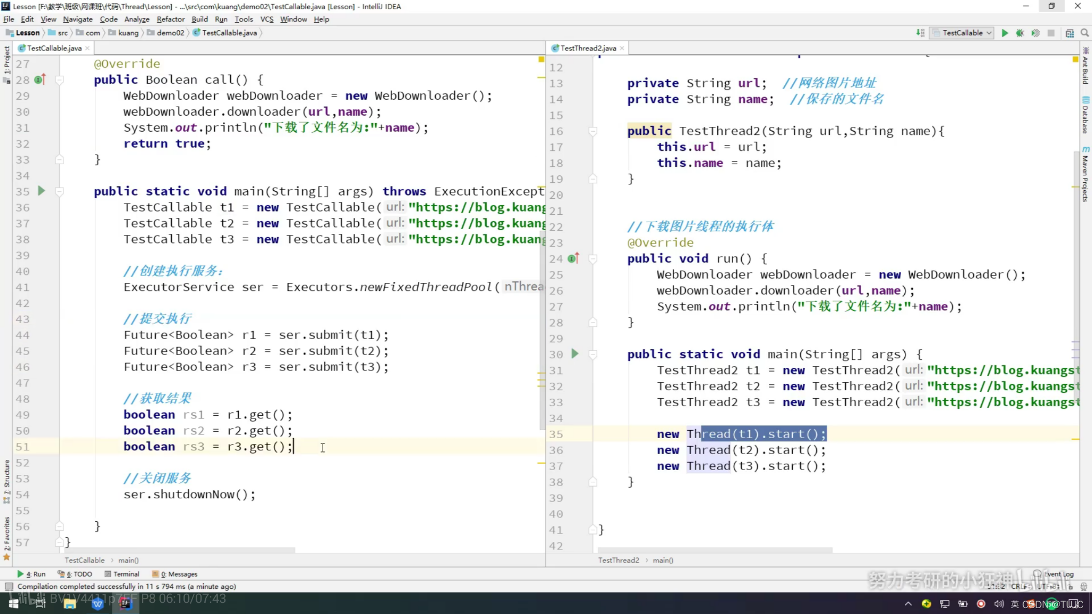Open the Project Structure dialog icon

click(x=1070, y=33)
